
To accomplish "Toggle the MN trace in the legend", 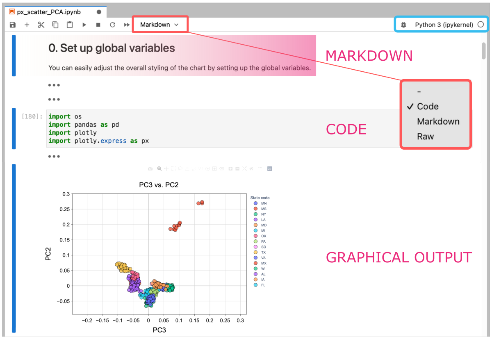I will (x=260, y=203).
